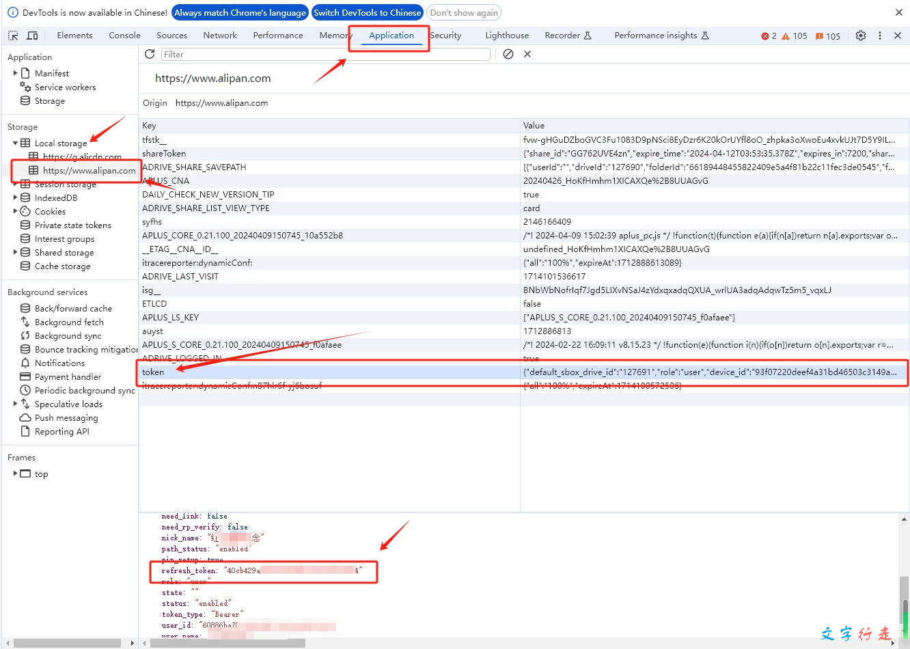Open Notifications background service

click(59, 363)
